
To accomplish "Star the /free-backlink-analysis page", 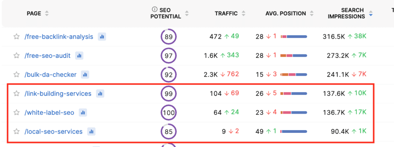I will pyautogui.click(x=16, y=37).
